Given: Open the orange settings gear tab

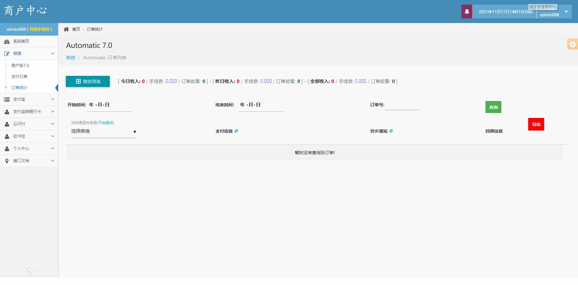Looking at the screenshot, I should click(x=572, y=44).
